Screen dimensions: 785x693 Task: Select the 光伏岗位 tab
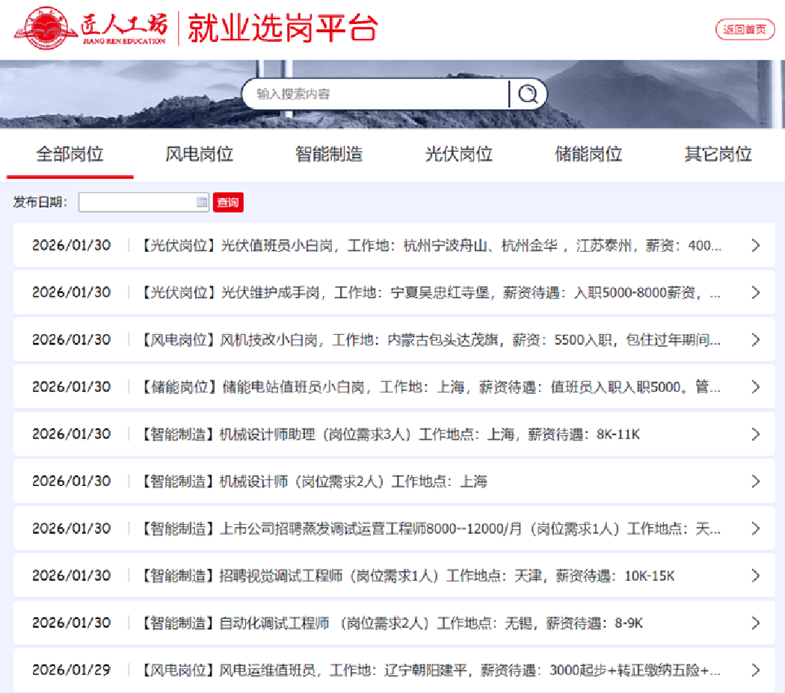(458, 155)
